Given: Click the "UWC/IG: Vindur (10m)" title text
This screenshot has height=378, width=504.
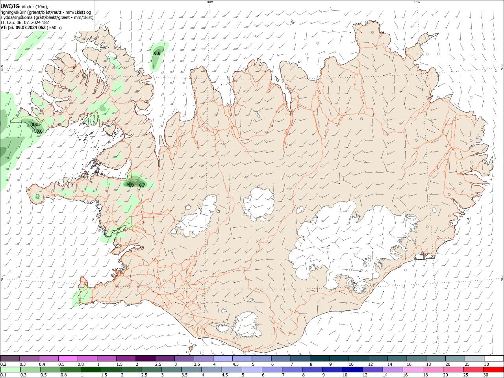Looking at the screenshot, I should [24, 6].
